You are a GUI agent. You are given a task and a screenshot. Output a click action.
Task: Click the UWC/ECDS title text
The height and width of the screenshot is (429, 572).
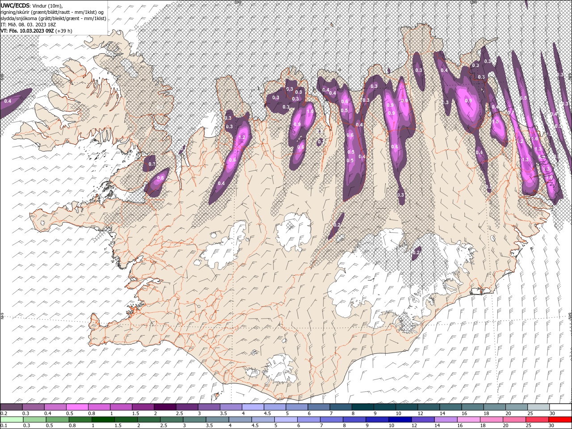pos(15,5)
